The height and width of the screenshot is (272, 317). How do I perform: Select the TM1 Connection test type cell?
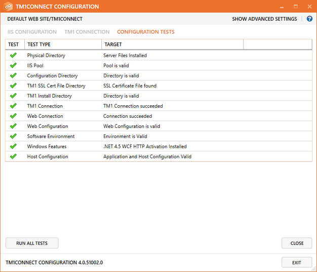click(45, 106)
